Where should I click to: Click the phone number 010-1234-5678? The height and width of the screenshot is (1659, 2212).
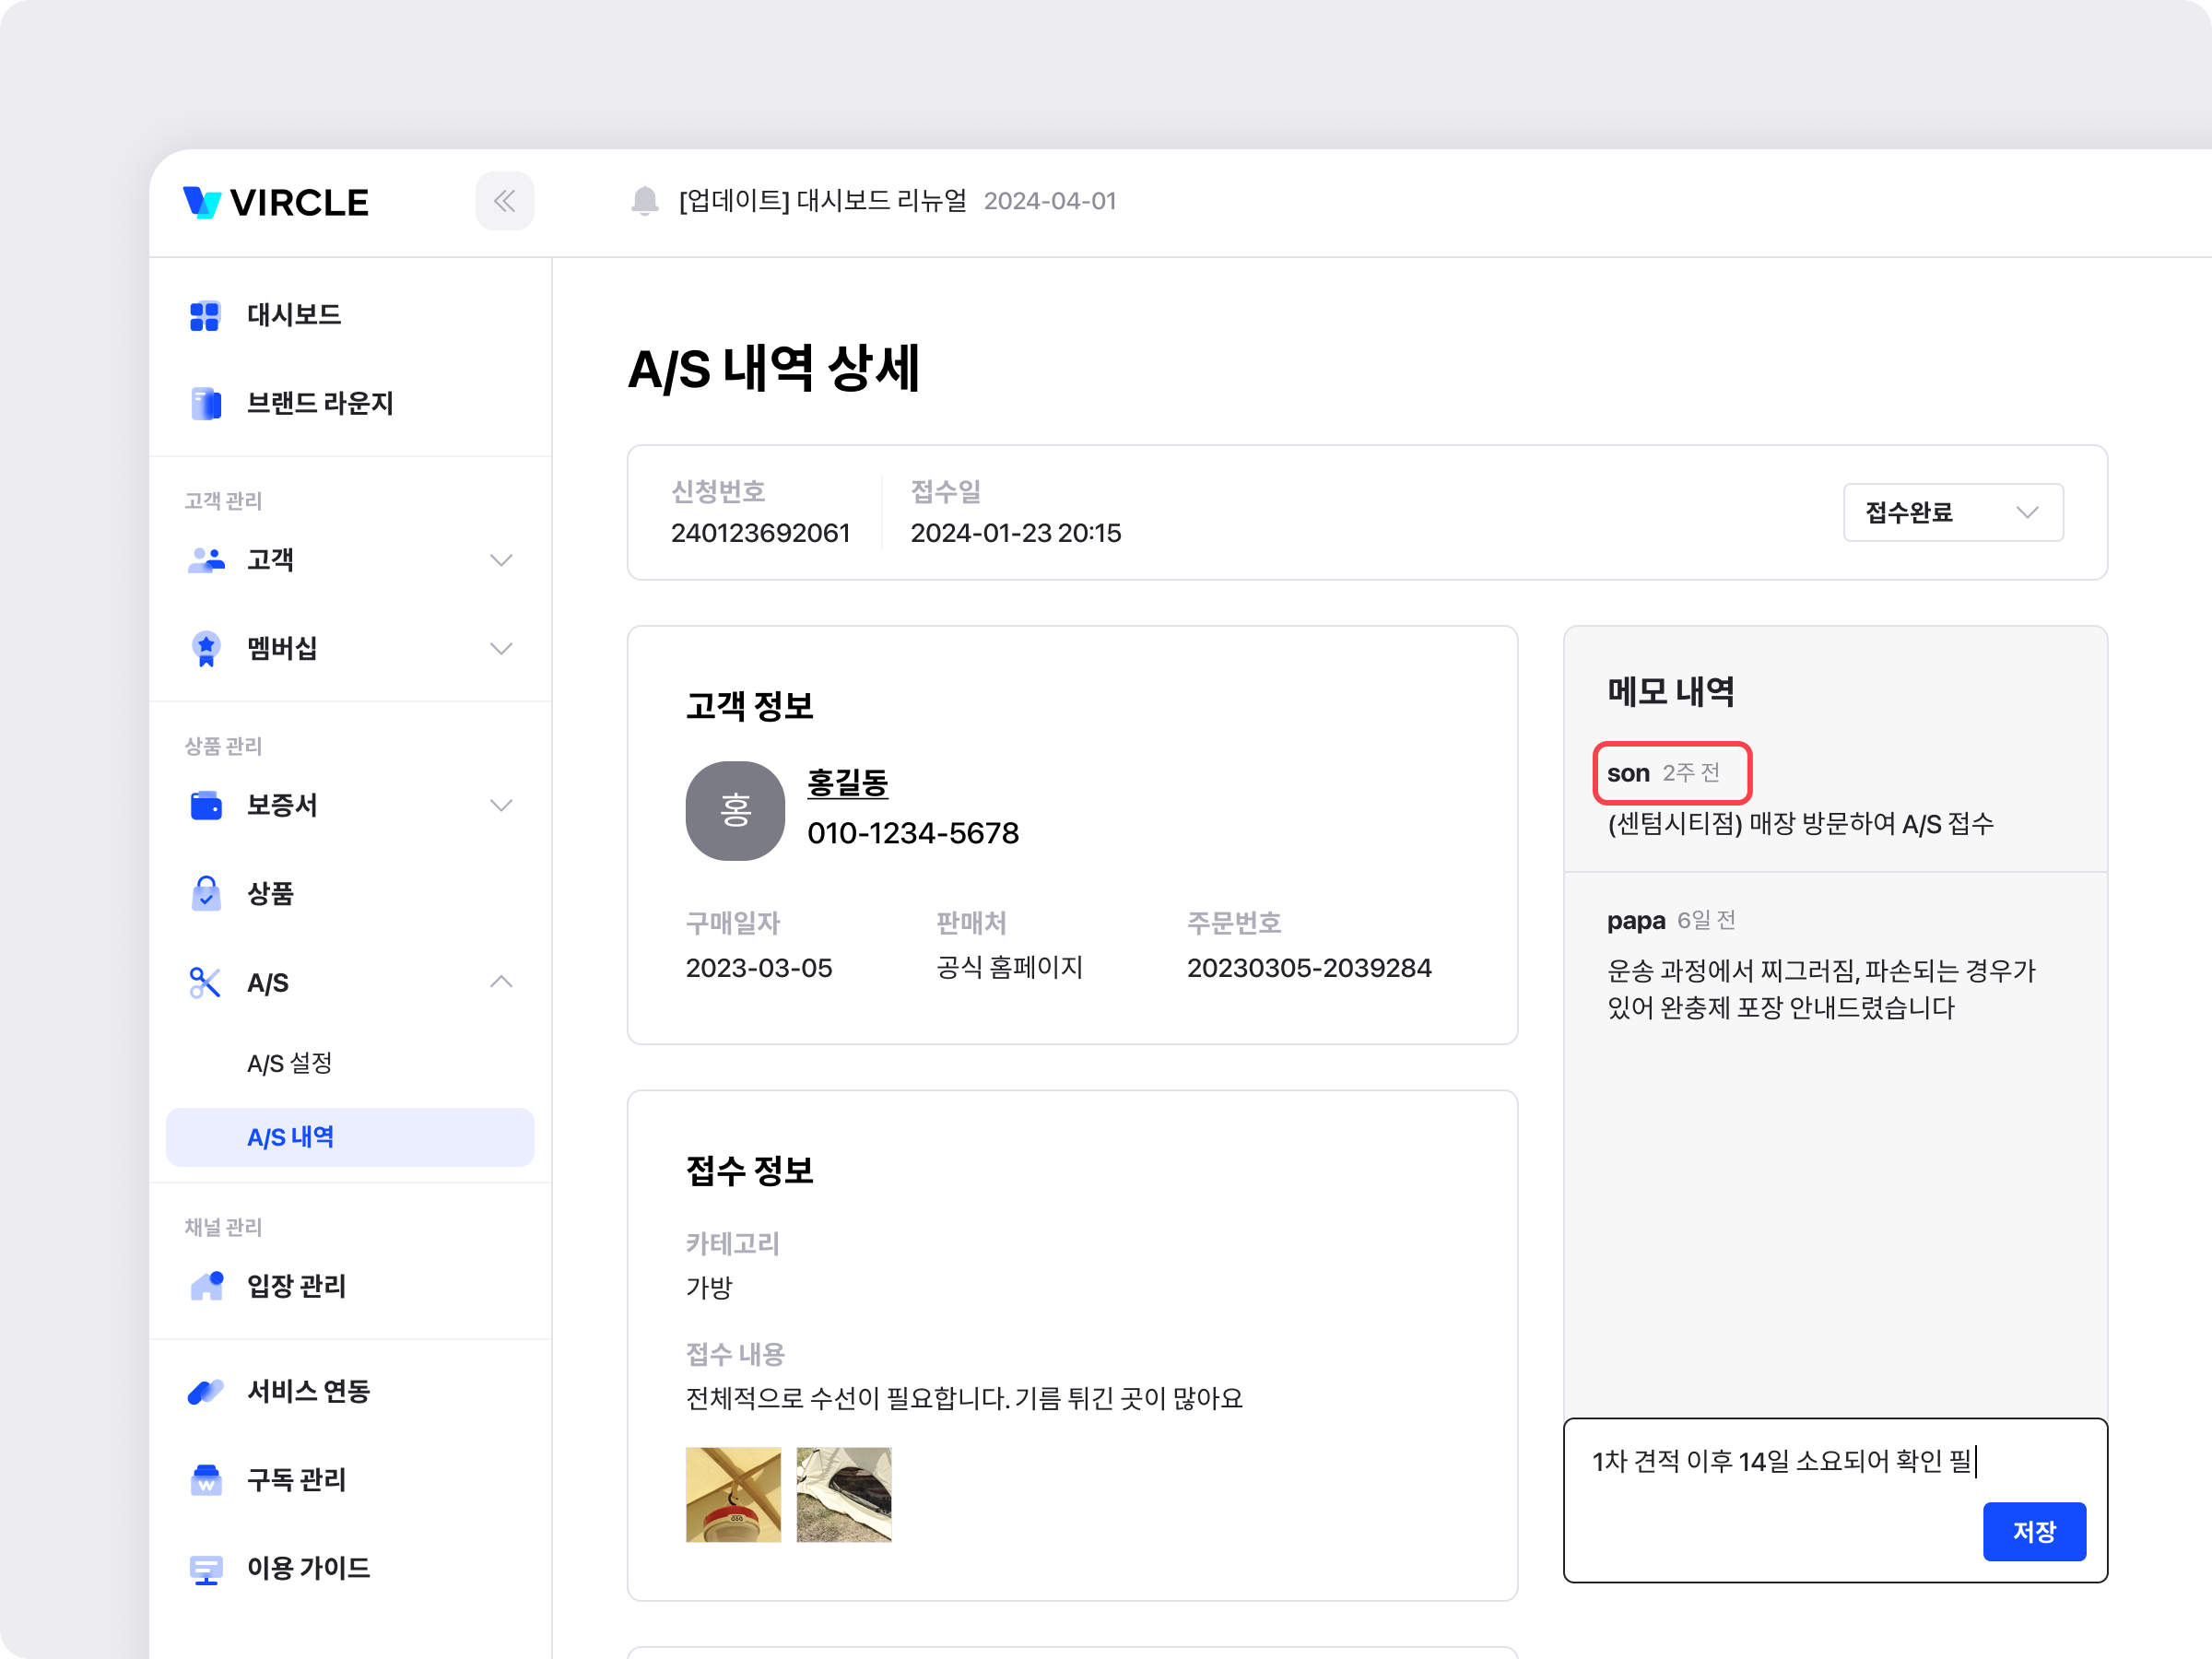pos(913,833)
